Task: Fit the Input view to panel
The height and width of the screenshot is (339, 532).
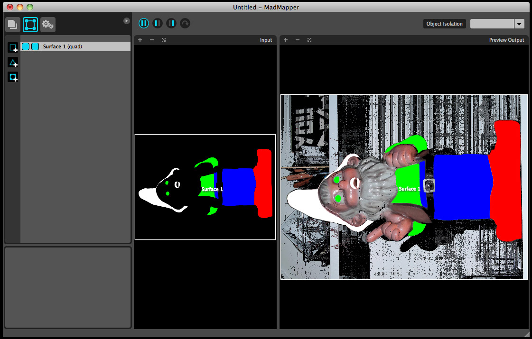Action: 164,40
